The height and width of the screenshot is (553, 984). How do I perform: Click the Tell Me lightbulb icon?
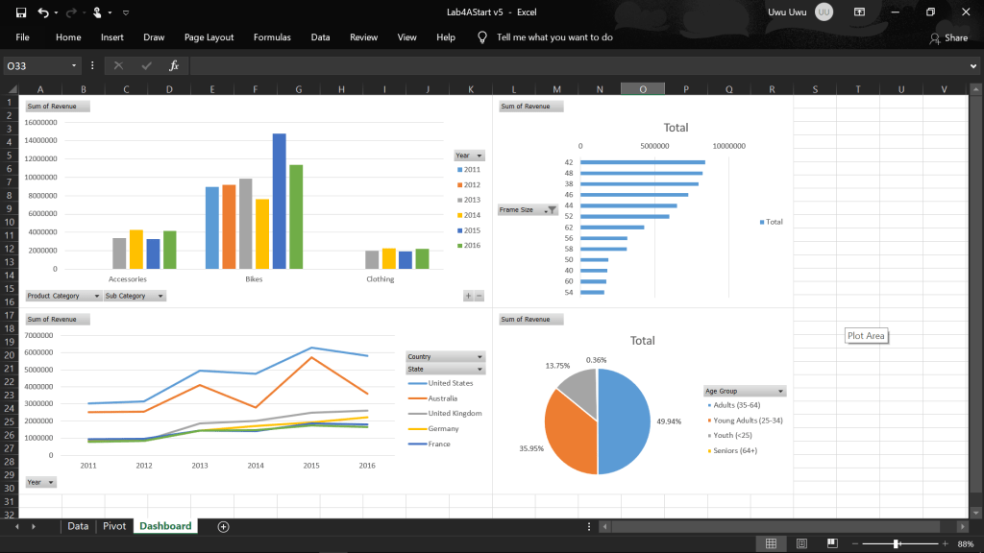click(x=482, y=37)
